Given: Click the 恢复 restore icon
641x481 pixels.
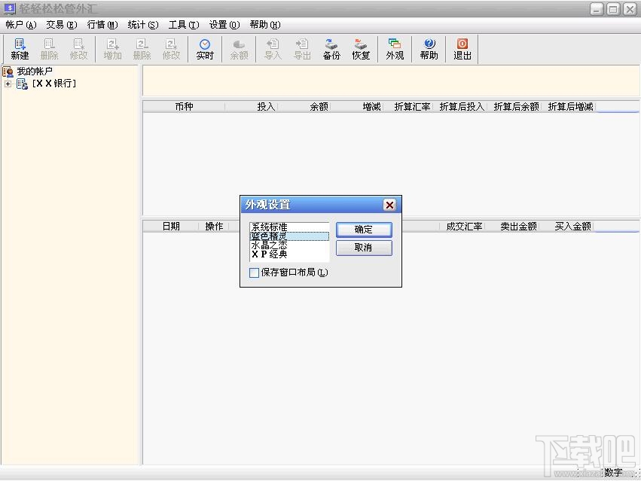Looking at the screenshot, I should pyautogui.click(x=361, y=49).
